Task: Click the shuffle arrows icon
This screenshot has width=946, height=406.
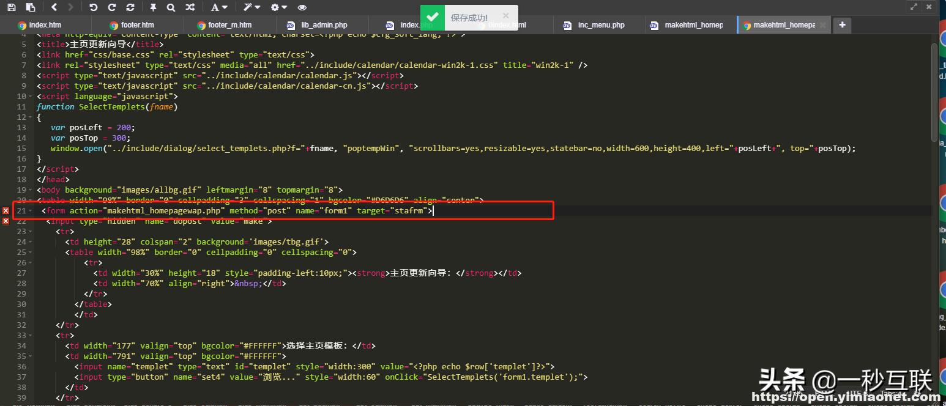Action: pyautogui.click(x=190, y=7)
